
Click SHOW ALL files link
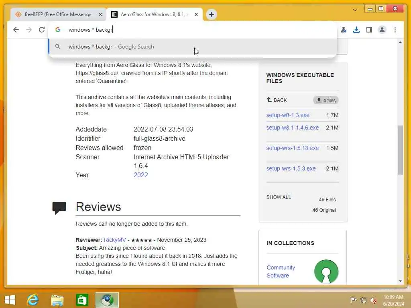click(x=279, y=197)
